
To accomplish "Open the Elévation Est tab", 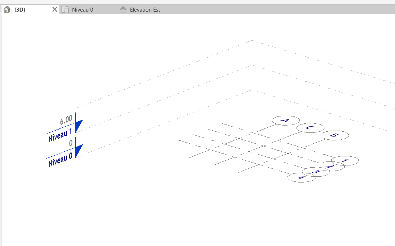I will [145, 9].
